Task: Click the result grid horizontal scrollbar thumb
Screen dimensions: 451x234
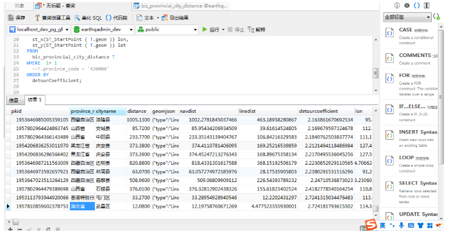Action: [16, 222]
